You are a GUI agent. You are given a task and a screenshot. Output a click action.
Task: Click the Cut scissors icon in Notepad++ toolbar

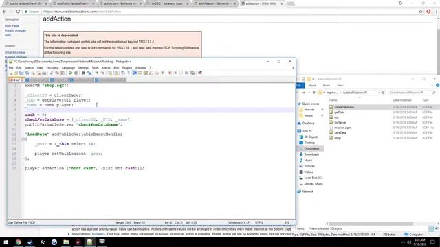pos(52,73)
